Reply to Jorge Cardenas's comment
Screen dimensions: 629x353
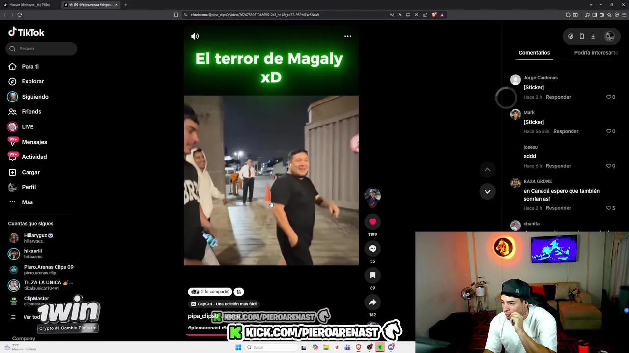click(x=558, y=97)
